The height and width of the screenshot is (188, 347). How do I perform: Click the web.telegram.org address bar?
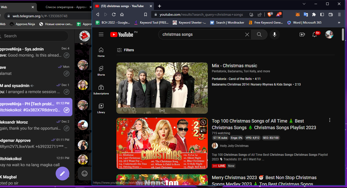pos(40,16)
